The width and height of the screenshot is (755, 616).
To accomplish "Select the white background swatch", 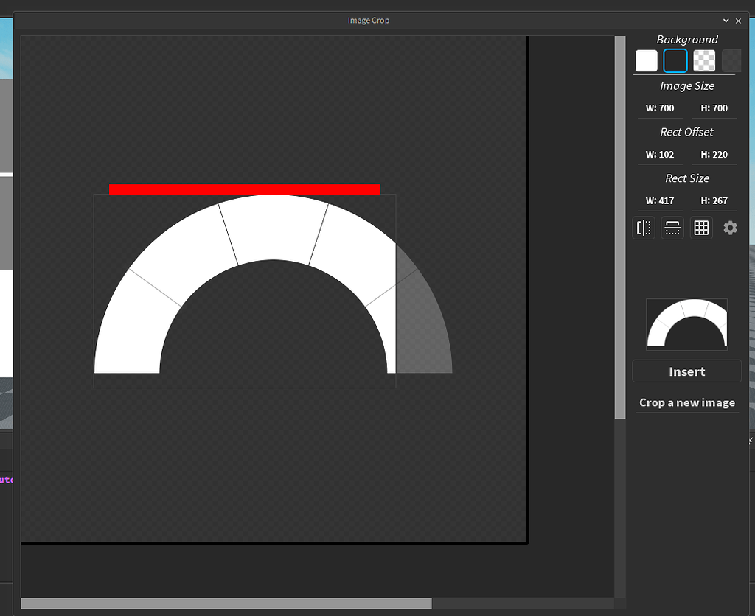I will click(646, 60).
